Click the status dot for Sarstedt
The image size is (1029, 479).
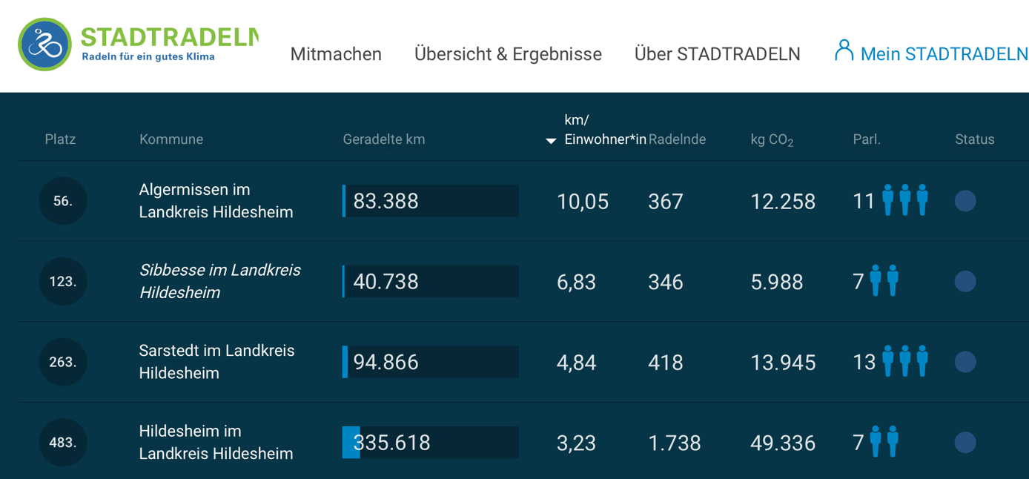tap(965, 362)
